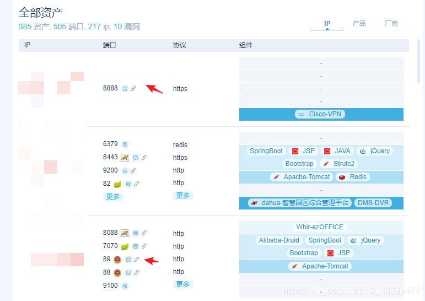Image resolution: width=425 pixels, height=301 pixels.
Task: Open link icon for port 8888
Action: click(133, 89)
